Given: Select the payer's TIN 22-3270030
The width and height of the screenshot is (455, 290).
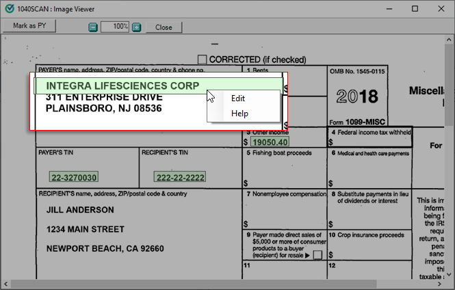Looking at the screenshot, I should click(x=74, y=177).
